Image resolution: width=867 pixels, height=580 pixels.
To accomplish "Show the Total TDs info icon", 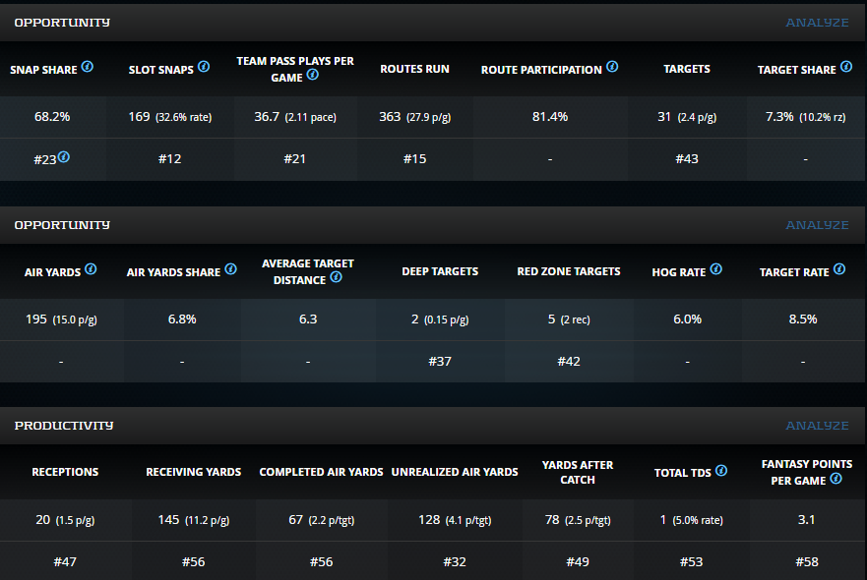I will (x=721, y=471).
